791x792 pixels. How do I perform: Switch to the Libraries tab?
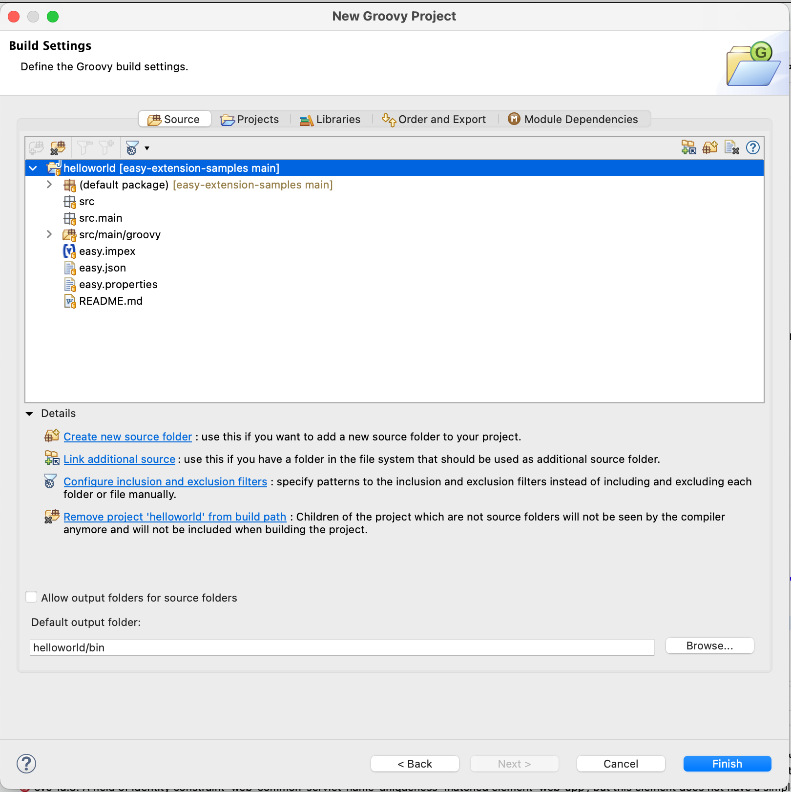[x=331, y=119]
